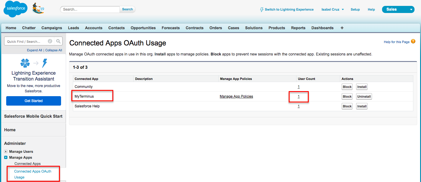
Task: Open the Chatter tab
Action: (x=29, y=28)
